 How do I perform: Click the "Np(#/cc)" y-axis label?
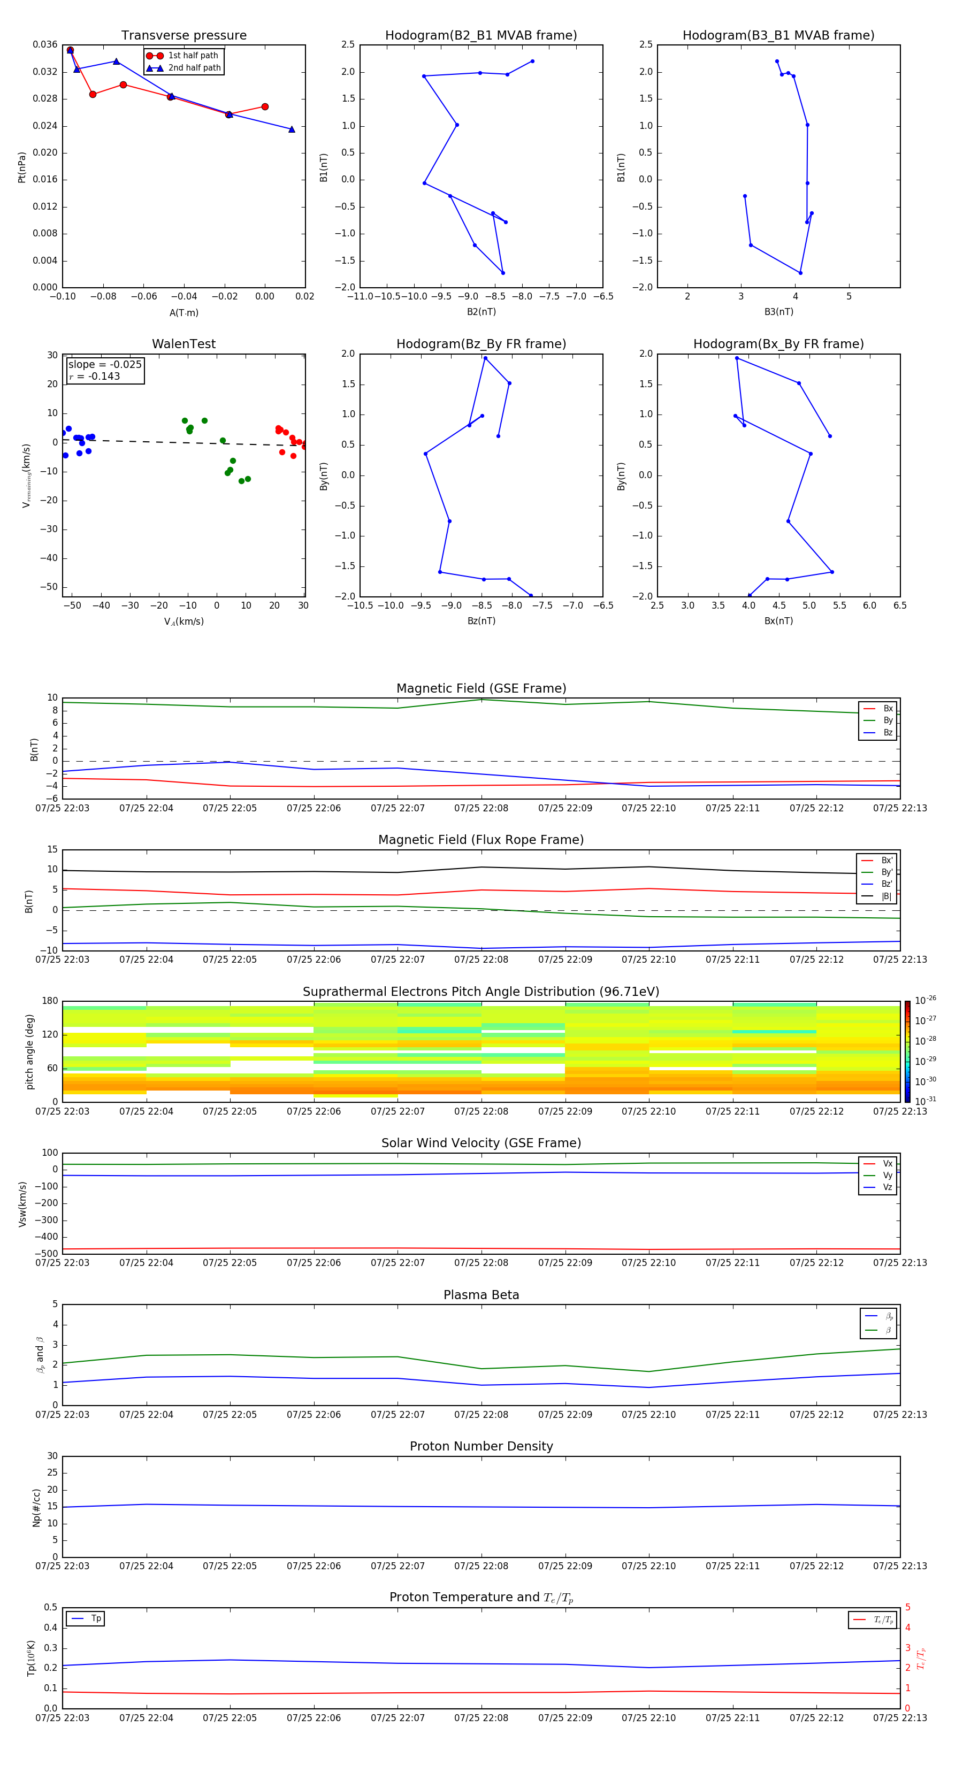click(x=36, y=1507)
